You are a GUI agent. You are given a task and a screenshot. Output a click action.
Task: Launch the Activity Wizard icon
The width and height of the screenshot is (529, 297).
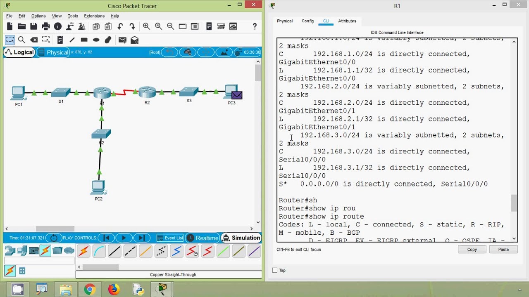(x=82, y=26)
